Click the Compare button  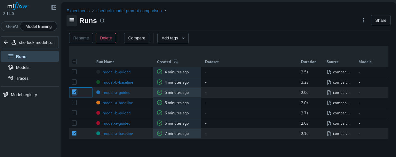pos(137,38)
